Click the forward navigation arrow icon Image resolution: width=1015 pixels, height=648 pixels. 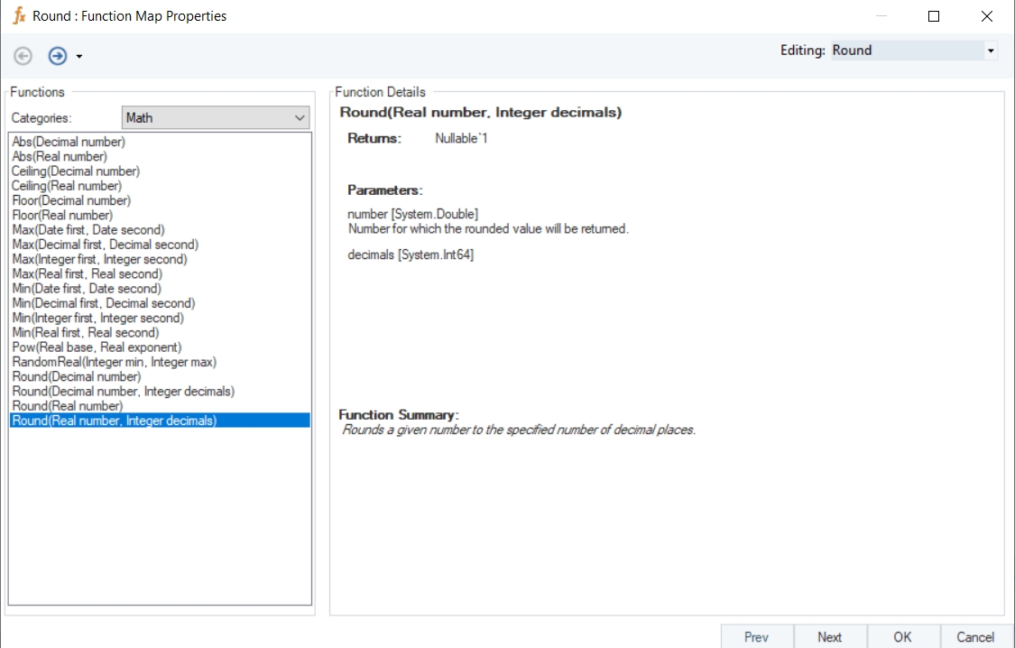tap(58, 56)
